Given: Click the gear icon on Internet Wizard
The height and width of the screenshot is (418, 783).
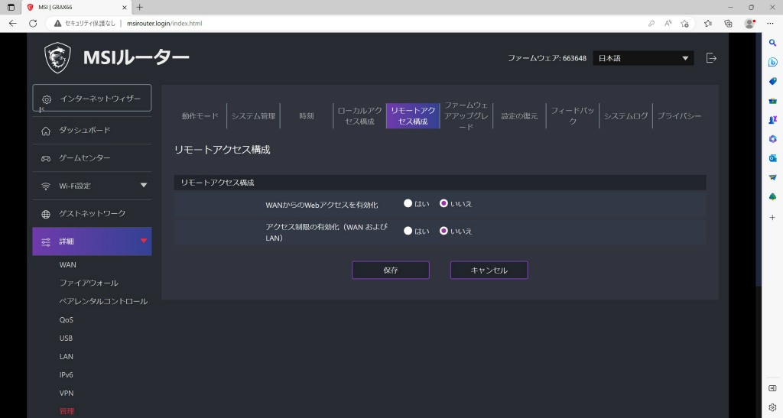Looking at the screenshot, I should [47, 99].
